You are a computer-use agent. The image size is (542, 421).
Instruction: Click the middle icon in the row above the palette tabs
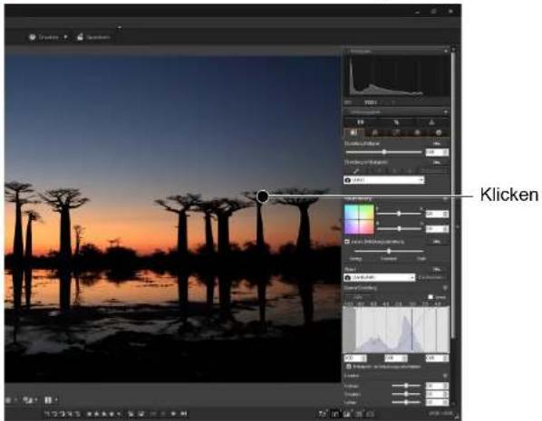click(396, 122)
